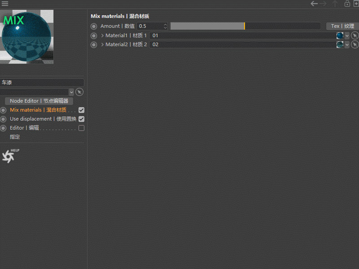Open Octane Help logo icon

(10, 156)
